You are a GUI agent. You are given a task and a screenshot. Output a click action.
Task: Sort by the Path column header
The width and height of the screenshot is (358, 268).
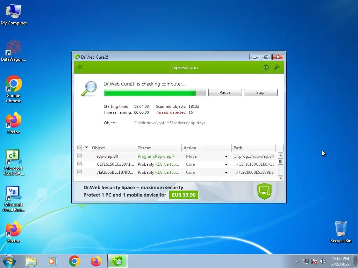[x=253, y=148]
